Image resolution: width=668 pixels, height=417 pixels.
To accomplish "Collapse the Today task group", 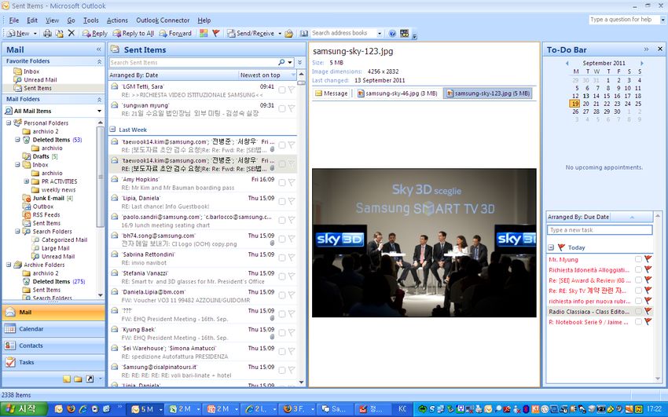I will click(551, 247).
